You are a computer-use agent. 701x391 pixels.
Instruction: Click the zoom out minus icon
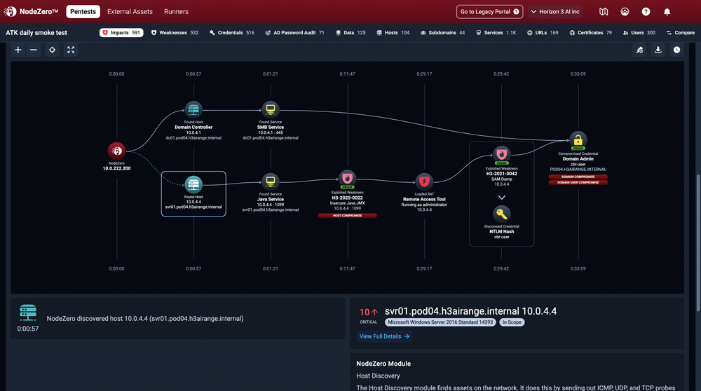coord(34,50)
